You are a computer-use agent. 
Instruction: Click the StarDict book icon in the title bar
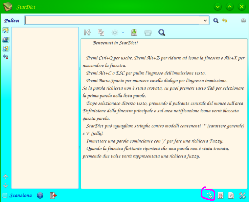click(x=8, y=7)
